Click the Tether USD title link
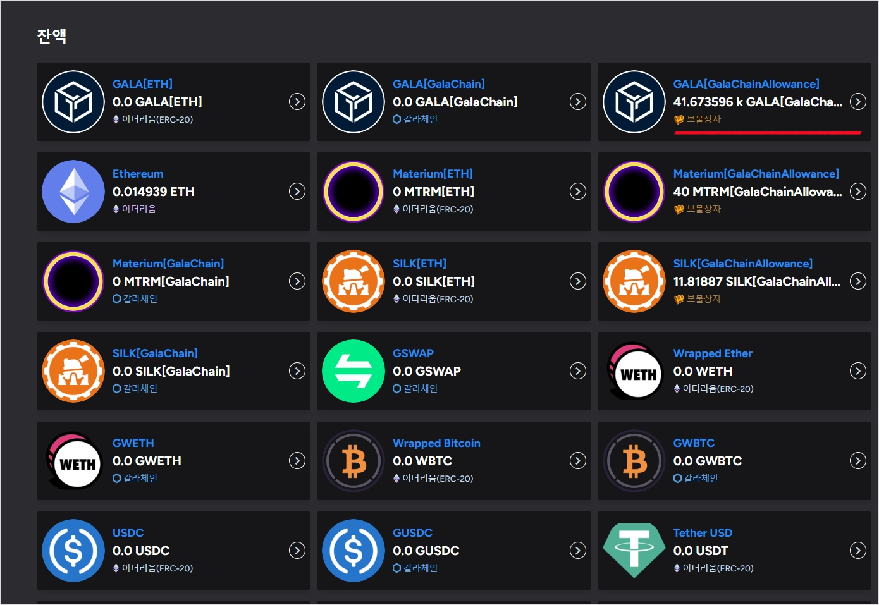This screenshot has width=879, height=605. tap(703, 533)
